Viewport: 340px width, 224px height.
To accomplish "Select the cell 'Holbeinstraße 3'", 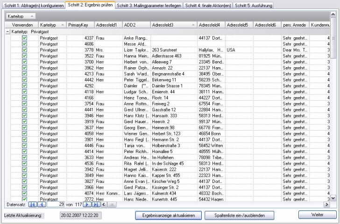I will tap(174, 146).
